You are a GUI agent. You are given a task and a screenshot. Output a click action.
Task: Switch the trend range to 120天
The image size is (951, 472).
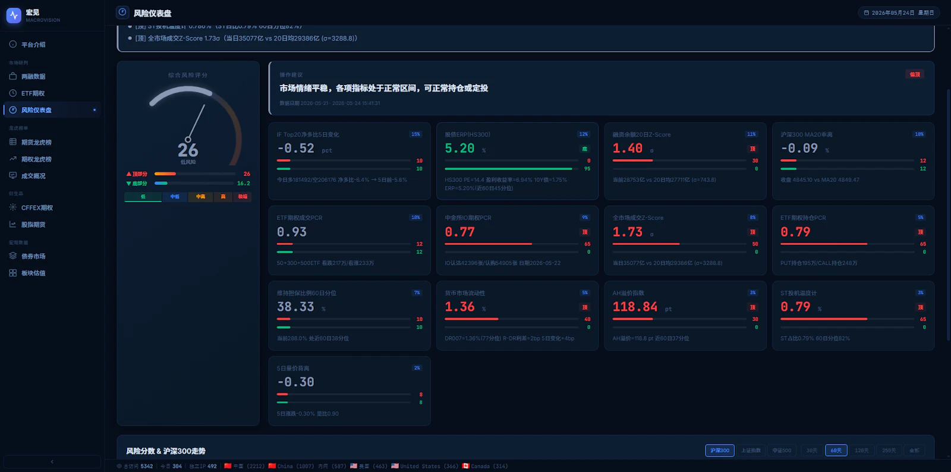[862, 451]
